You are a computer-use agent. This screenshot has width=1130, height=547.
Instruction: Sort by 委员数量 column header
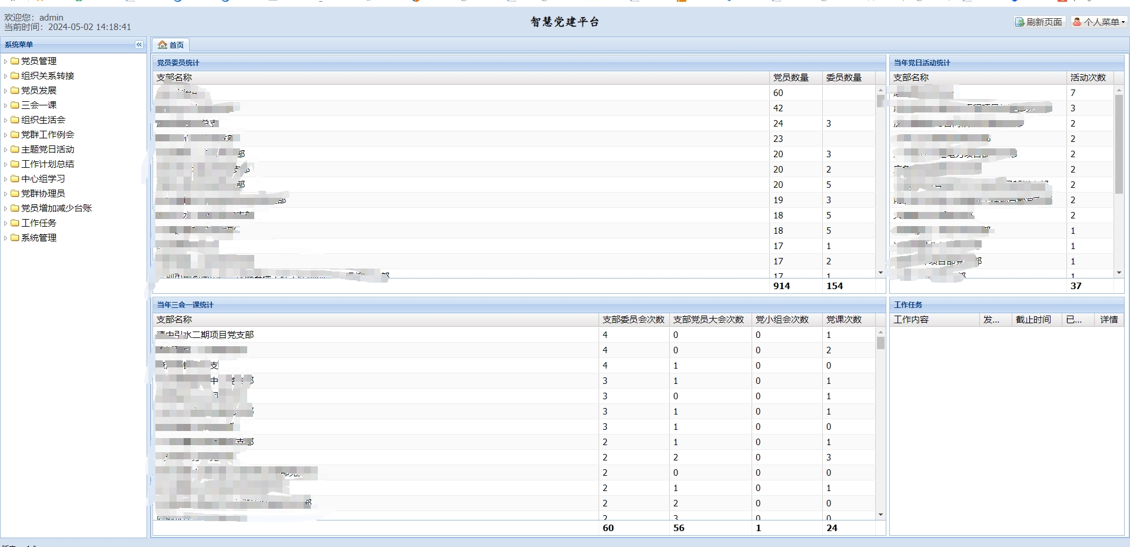848,78
